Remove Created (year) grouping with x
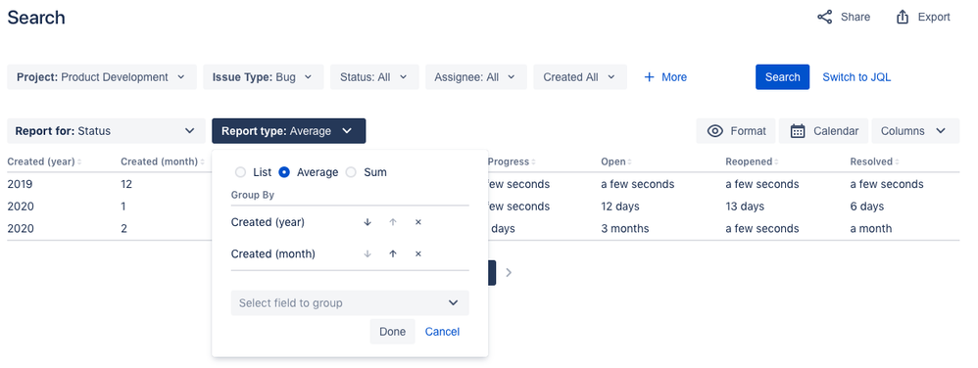 (x=417, y=222)
